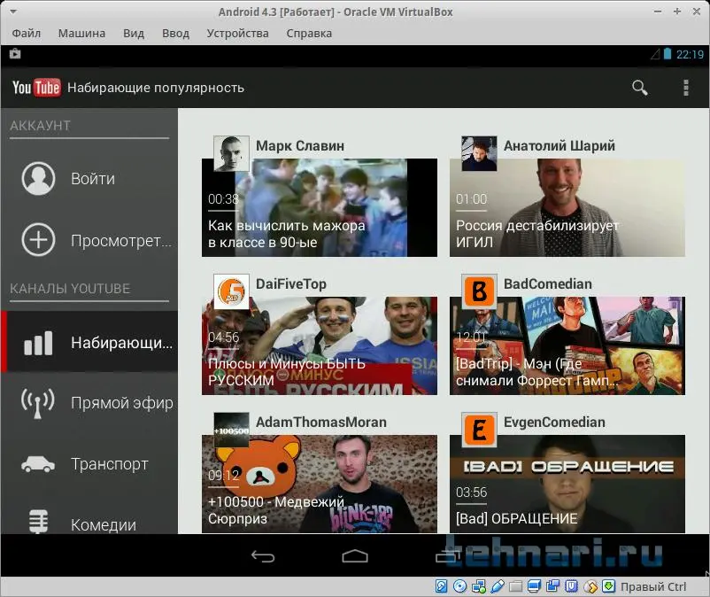Image resolution: width=710 pixels, height=597 pixels.
Task: Open the Прямой эфир broadcast icon
Action: [x=38, y=403]
